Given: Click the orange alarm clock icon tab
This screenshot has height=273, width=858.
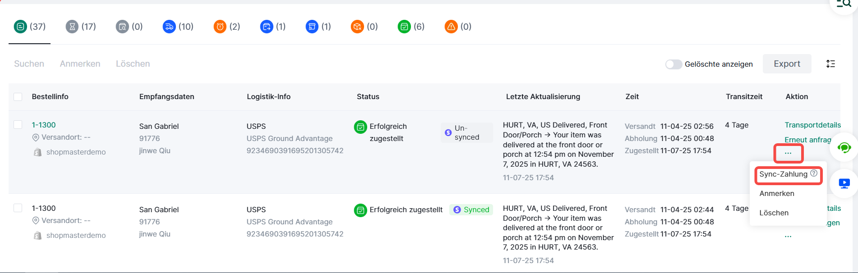Looking at the screenshot, I should tap(220, 27).
